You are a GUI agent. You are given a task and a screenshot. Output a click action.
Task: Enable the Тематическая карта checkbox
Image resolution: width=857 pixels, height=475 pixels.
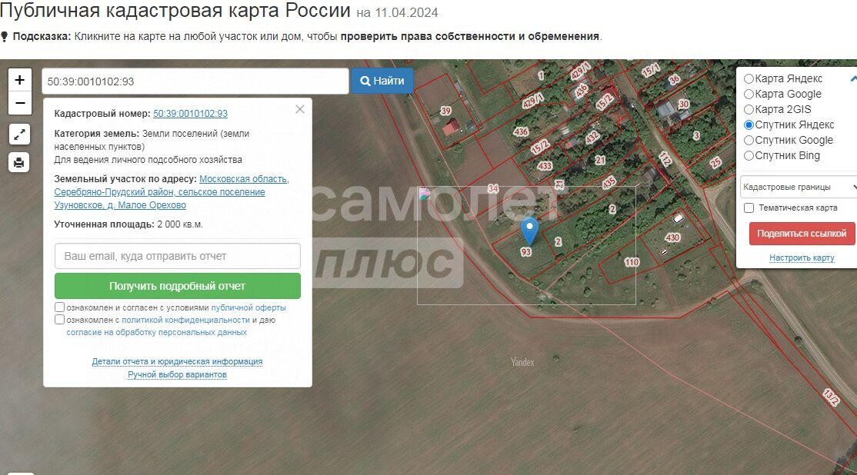point(749,208)
